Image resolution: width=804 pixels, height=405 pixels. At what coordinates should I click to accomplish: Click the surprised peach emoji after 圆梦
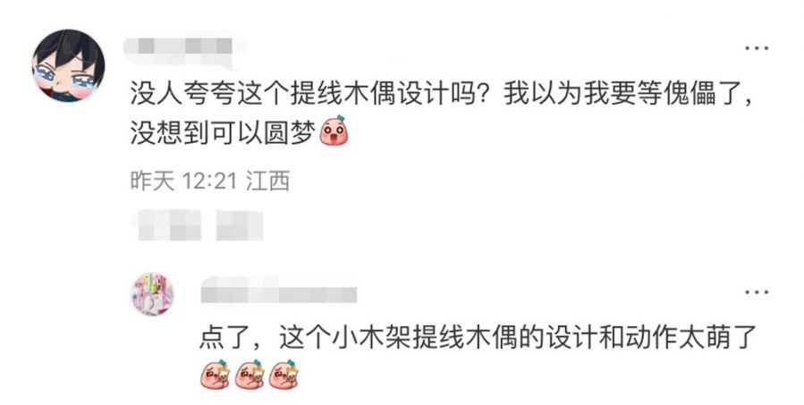[x=334, y=131]
